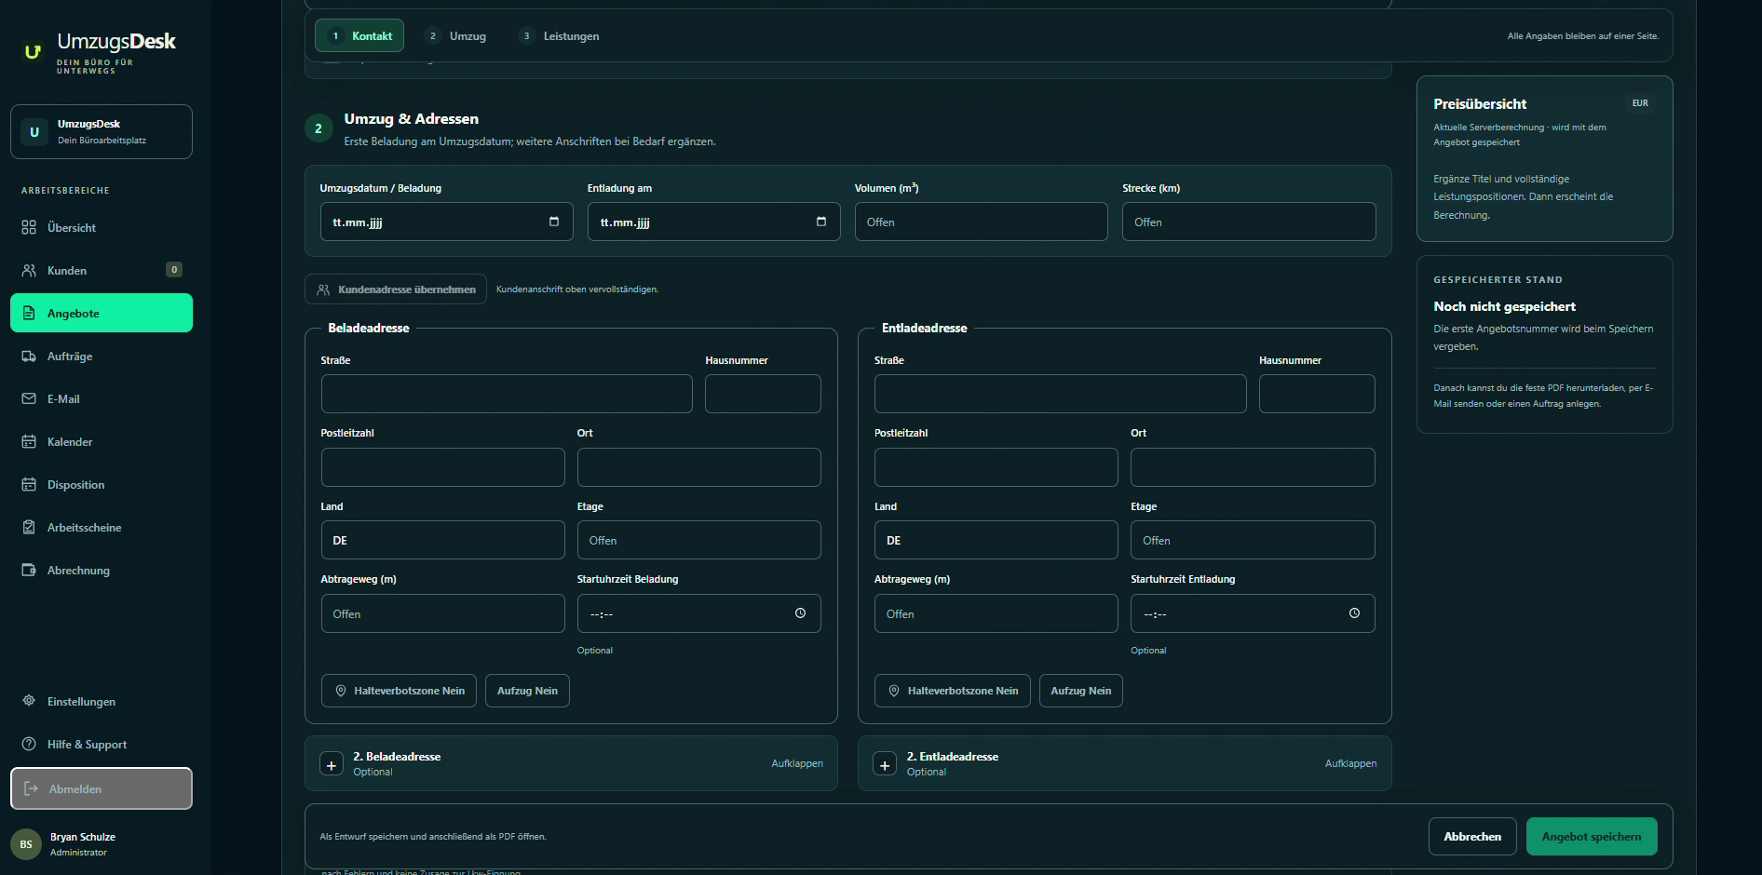Click the Hilfe & Support question icon

[29, 744]
